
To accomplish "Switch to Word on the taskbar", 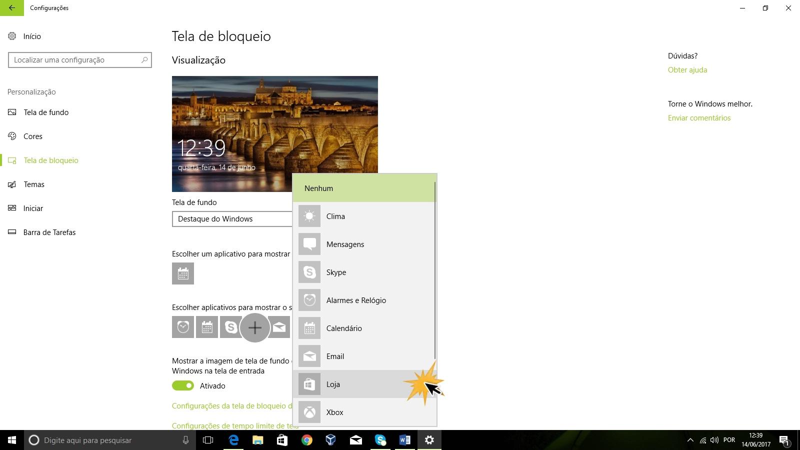I will coord(405,440).
